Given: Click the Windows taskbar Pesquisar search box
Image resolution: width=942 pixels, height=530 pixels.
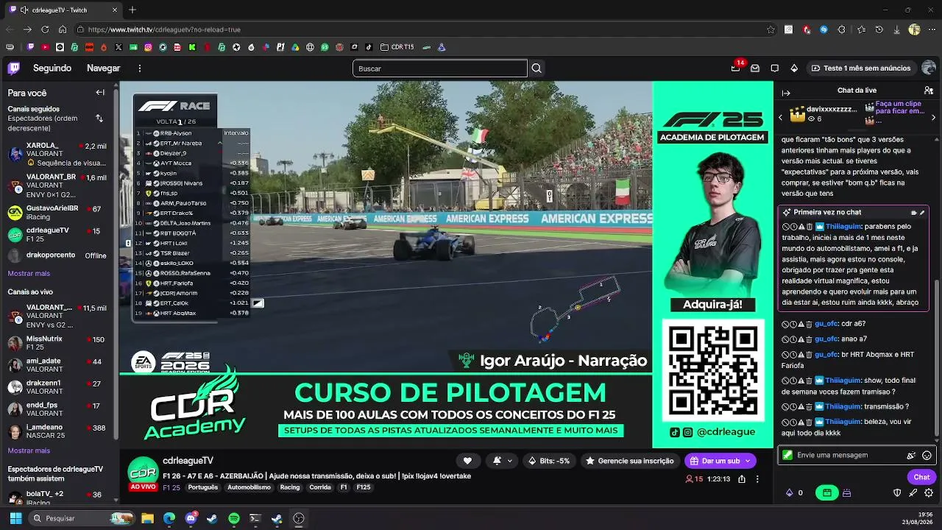Looking at the screenshot, I should [81, 518].
